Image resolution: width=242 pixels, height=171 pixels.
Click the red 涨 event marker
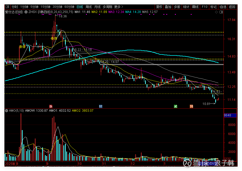[51, 106]
